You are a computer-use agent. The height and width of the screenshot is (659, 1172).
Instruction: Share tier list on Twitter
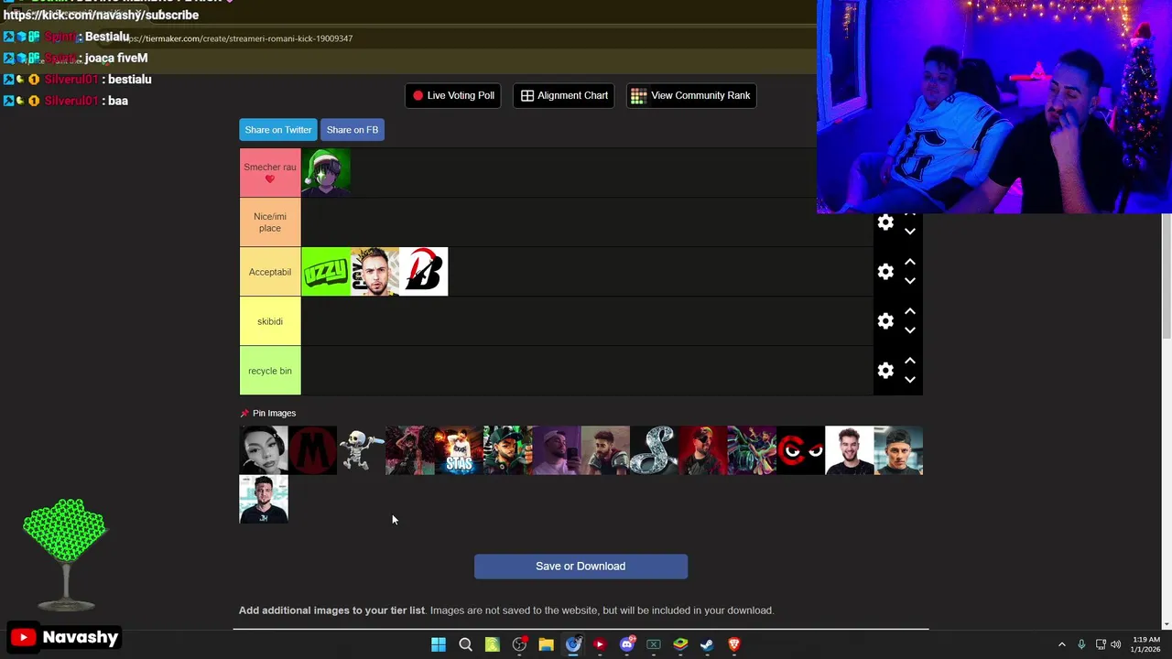pyautogui.click(x=278, y=130)
